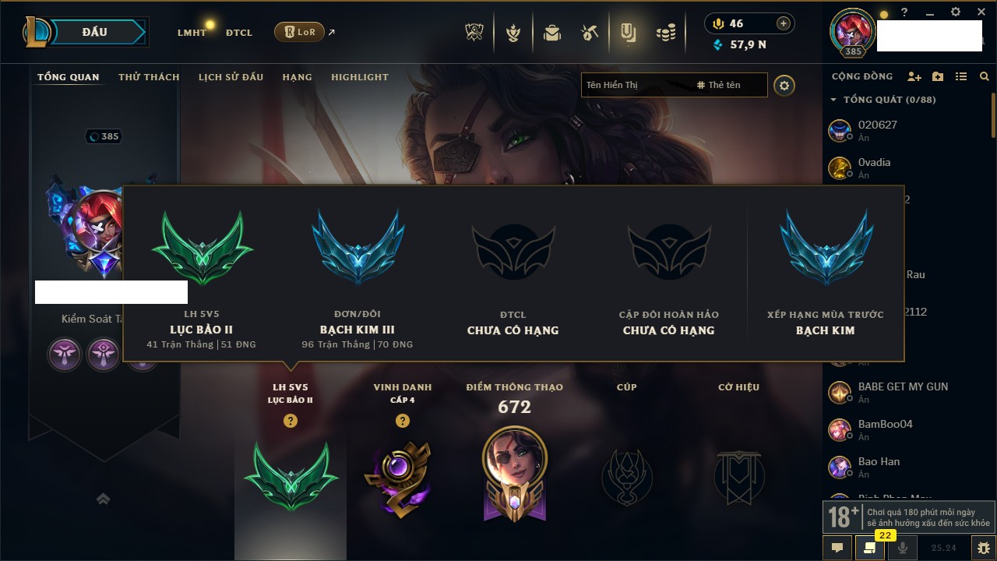Toggle friend list view mode icon

tap(961, 76)
